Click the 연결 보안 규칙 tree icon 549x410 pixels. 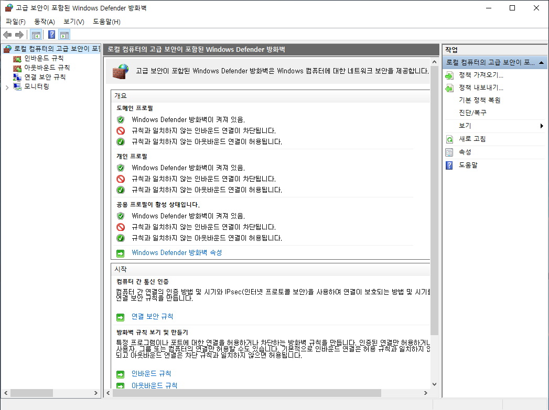coord(17,77)
